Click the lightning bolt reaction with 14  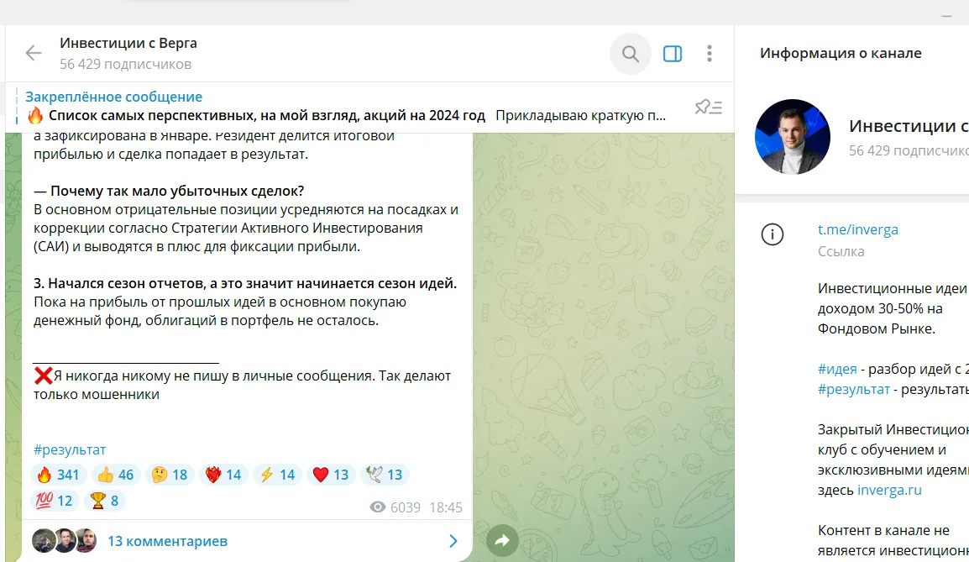277,475
